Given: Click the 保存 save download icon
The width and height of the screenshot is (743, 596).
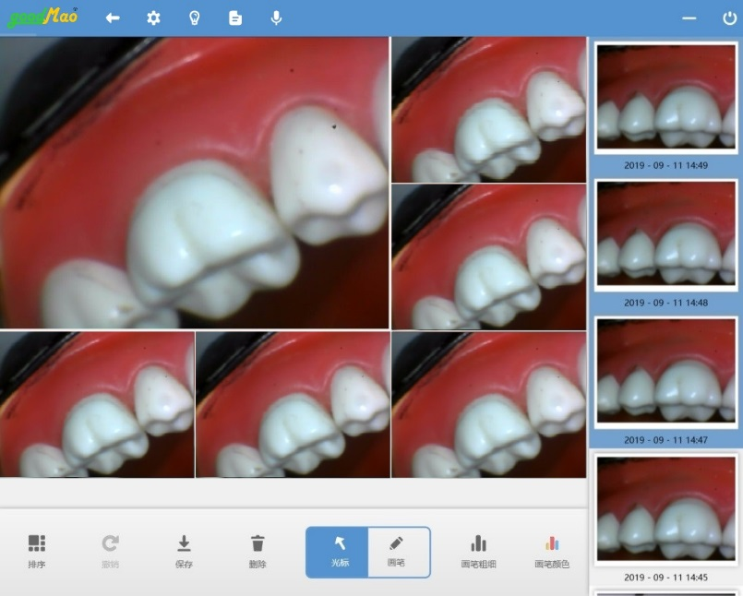Looking at the screenshot, I should pos(184,551).
